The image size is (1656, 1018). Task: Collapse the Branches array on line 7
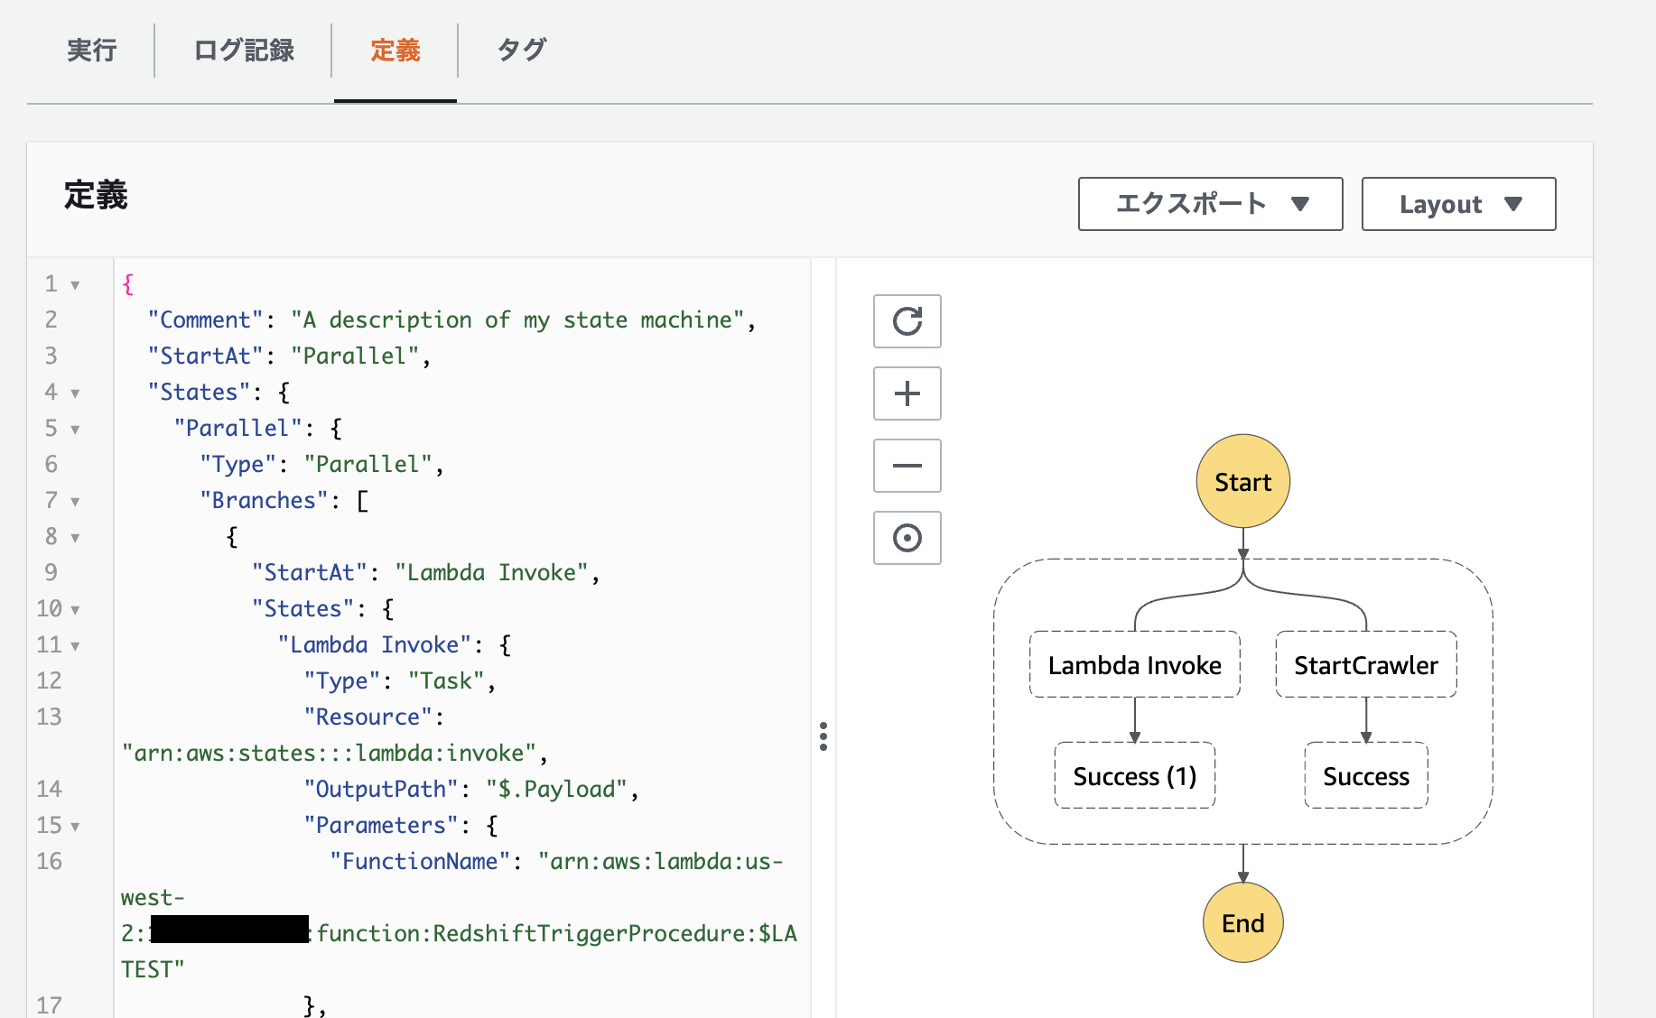(x=74, y=500)
